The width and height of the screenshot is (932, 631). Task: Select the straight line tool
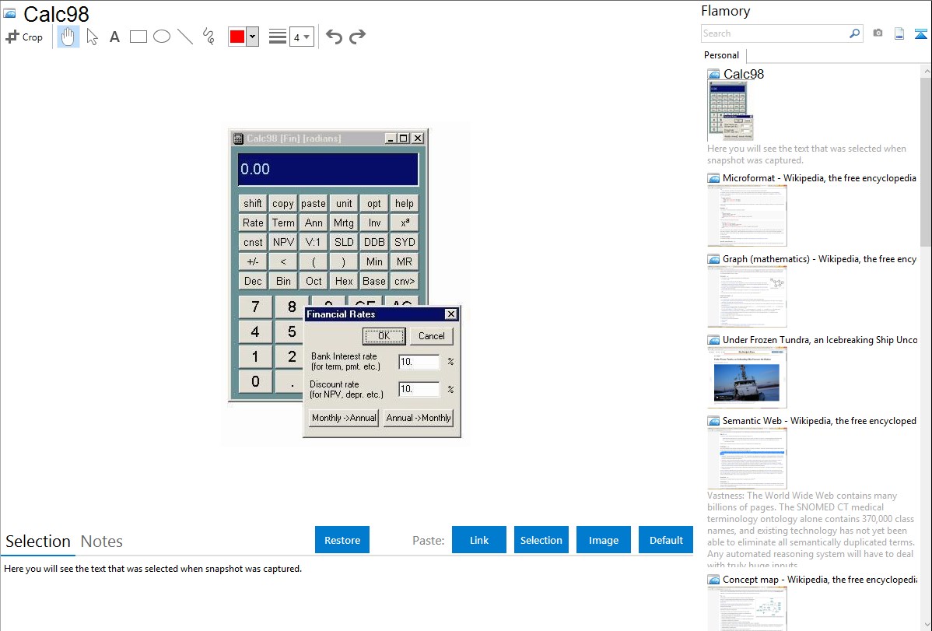[x=184, y=37]
